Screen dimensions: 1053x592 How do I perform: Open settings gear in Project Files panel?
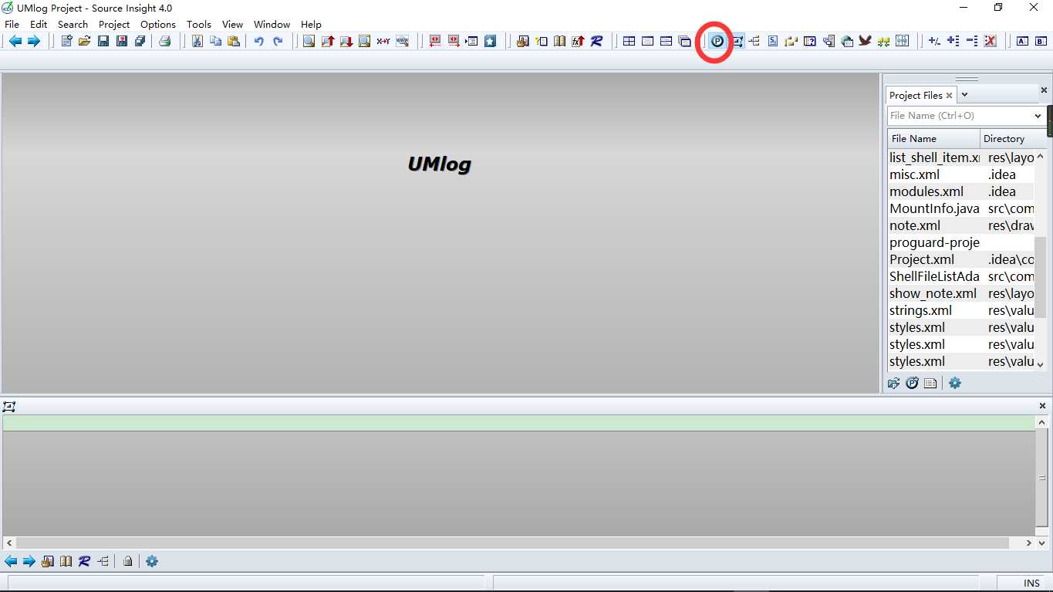click(x=955, y=383)
